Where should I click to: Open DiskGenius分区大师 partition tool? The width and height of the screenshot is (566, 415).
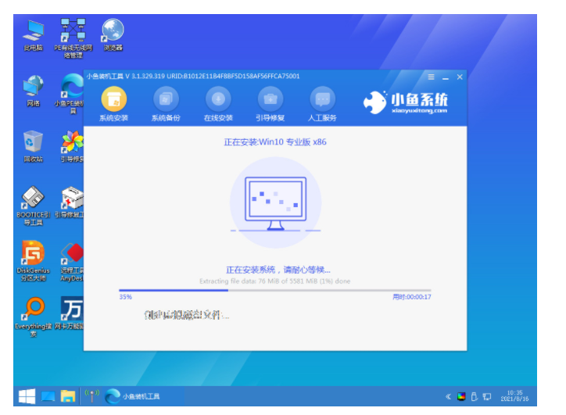[34, 258]
